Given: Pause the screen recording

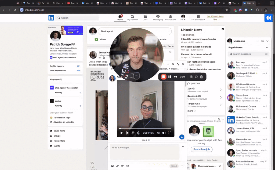Looking at the screenshot, I should (x=170, y=77).
